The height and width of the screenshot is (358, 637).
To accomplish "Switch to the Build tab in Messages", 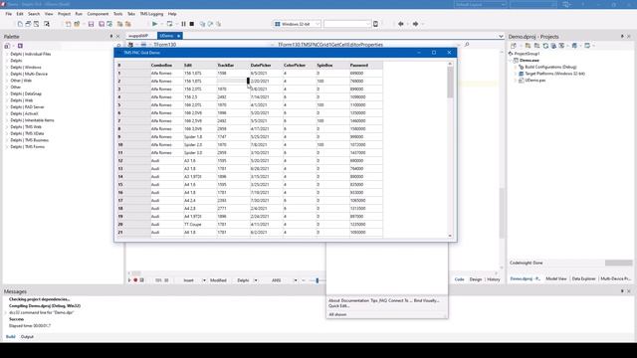I will [10, 336].
